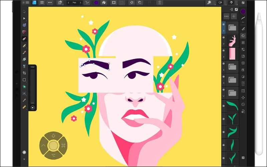Click the close curve toolbar icon
The image size is (267, 167).
point(140,3)
